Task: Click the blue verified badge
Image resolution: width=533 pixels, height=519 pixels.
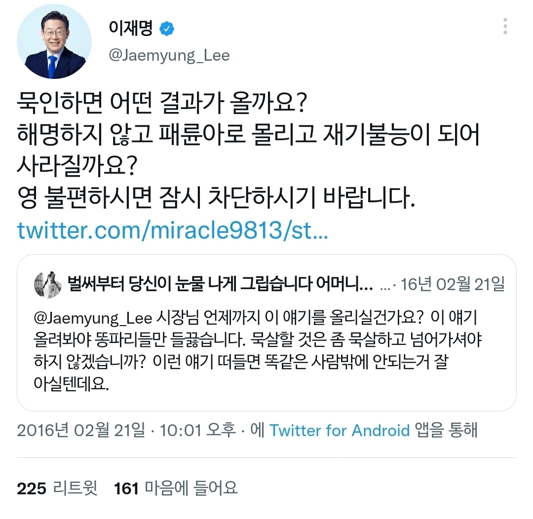Action: tap(168, 30)
